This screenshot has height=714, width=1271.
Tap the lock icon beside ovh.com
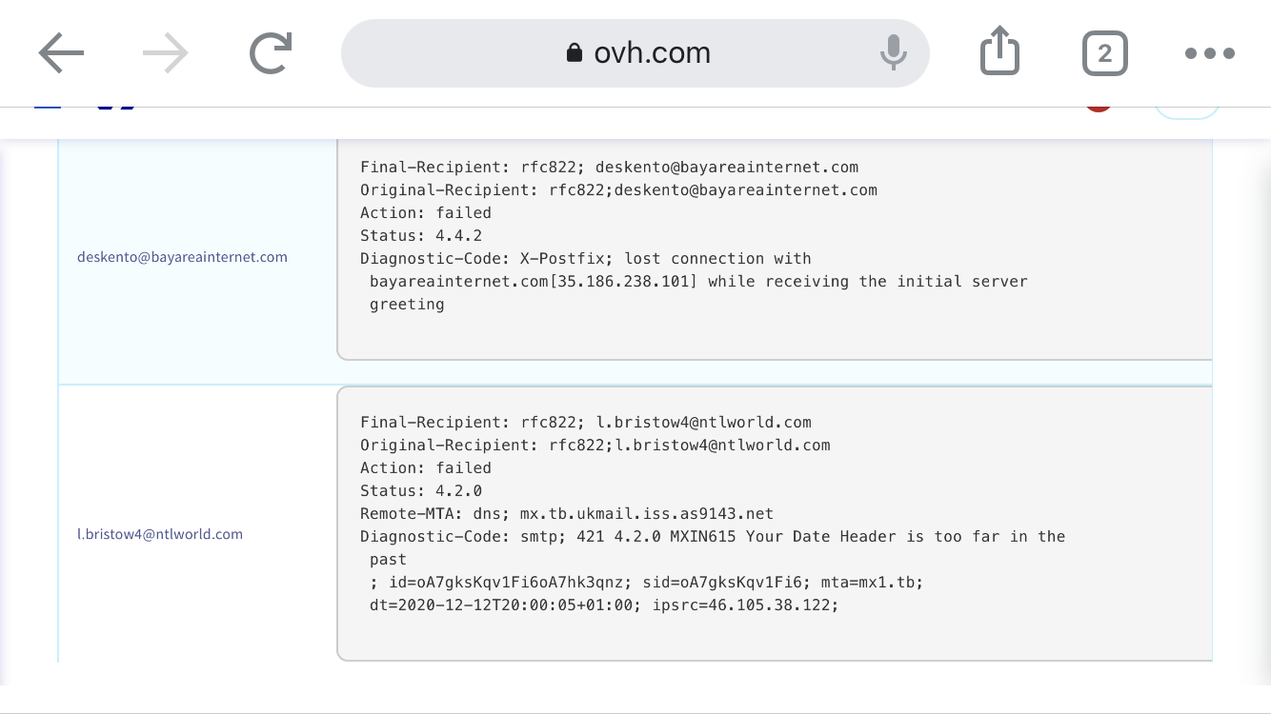coord(574,53)
